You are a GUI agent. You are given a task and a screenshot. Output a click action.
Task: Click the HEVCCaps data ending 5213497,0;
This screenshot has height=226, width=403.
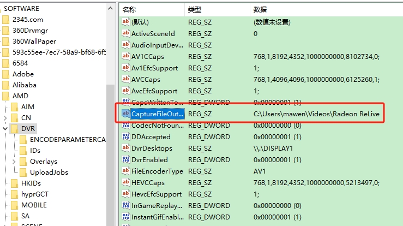pyautogui.click(x=317, y=183)
